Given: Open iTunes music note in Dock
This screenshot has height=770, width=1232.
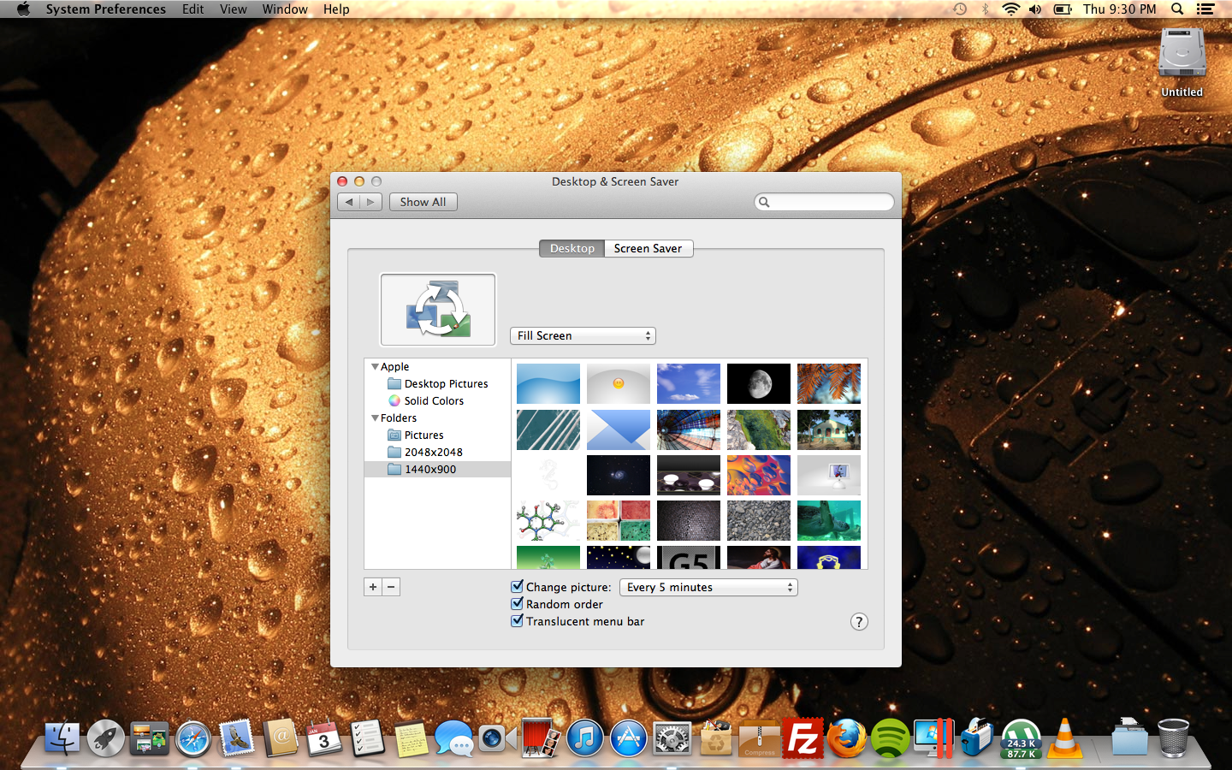Looking at the screenshot, I should coord(585,737).
